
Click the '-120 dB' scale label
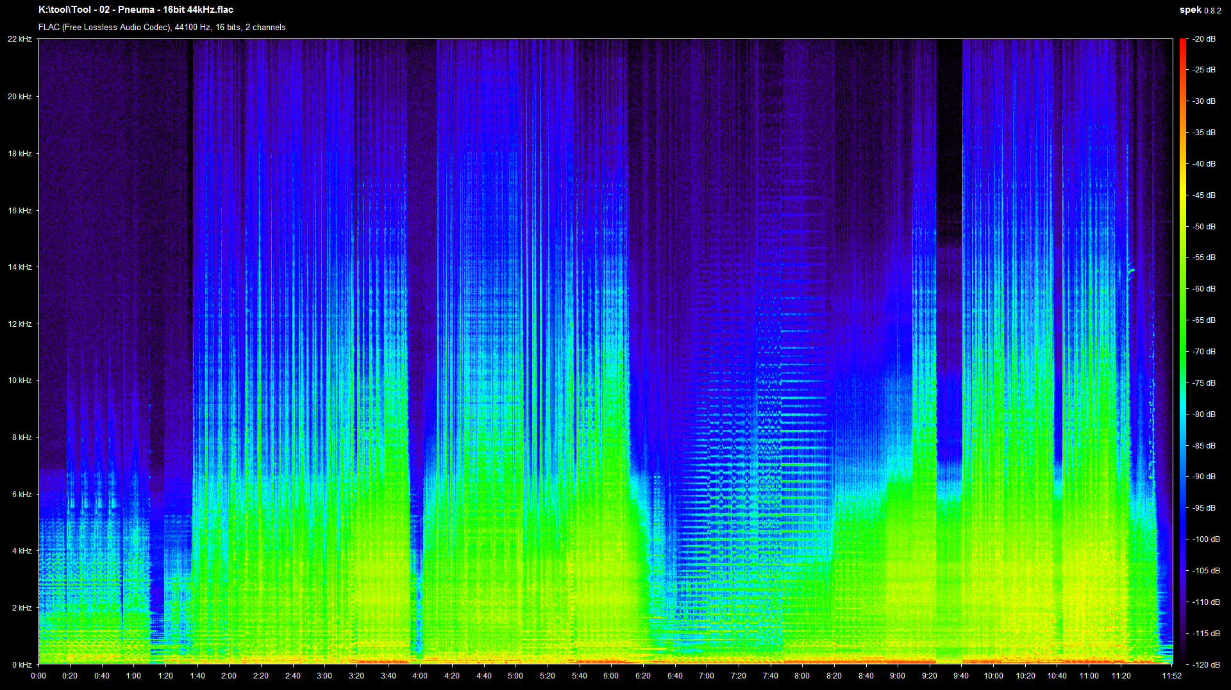(x=1206, y=665)
